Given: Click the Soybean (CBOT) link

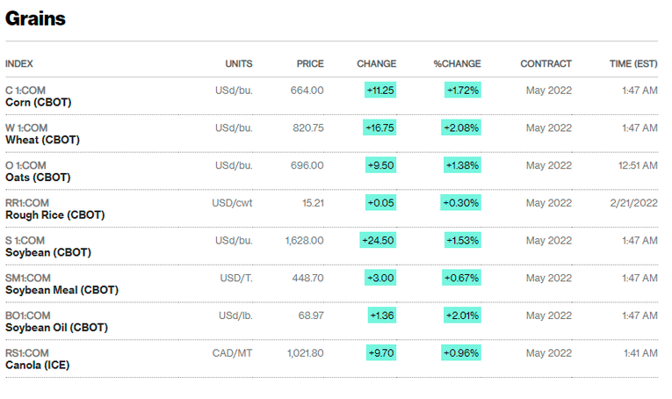Looking at the screenshot, I should (x=47, y=252).
